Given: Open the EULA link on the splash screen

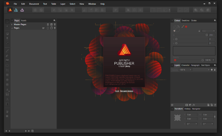Looking at the screenshot, I should (x=117, y=91).
